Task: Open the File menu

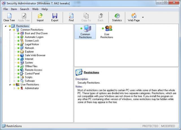Action: [6, 9]
